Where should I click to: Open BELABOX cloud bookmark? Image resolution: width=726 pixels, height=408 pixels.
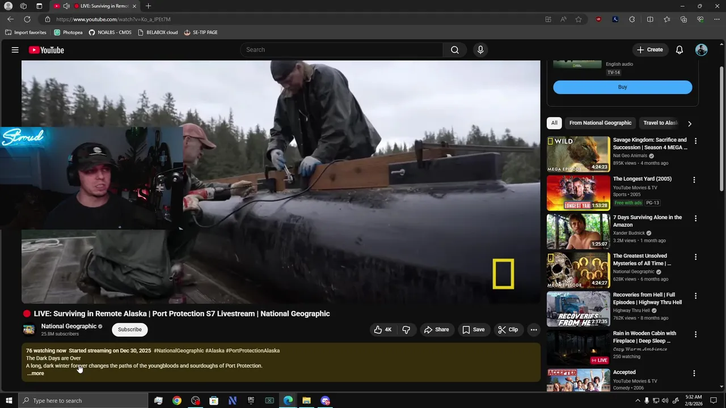tap(158, 32)
